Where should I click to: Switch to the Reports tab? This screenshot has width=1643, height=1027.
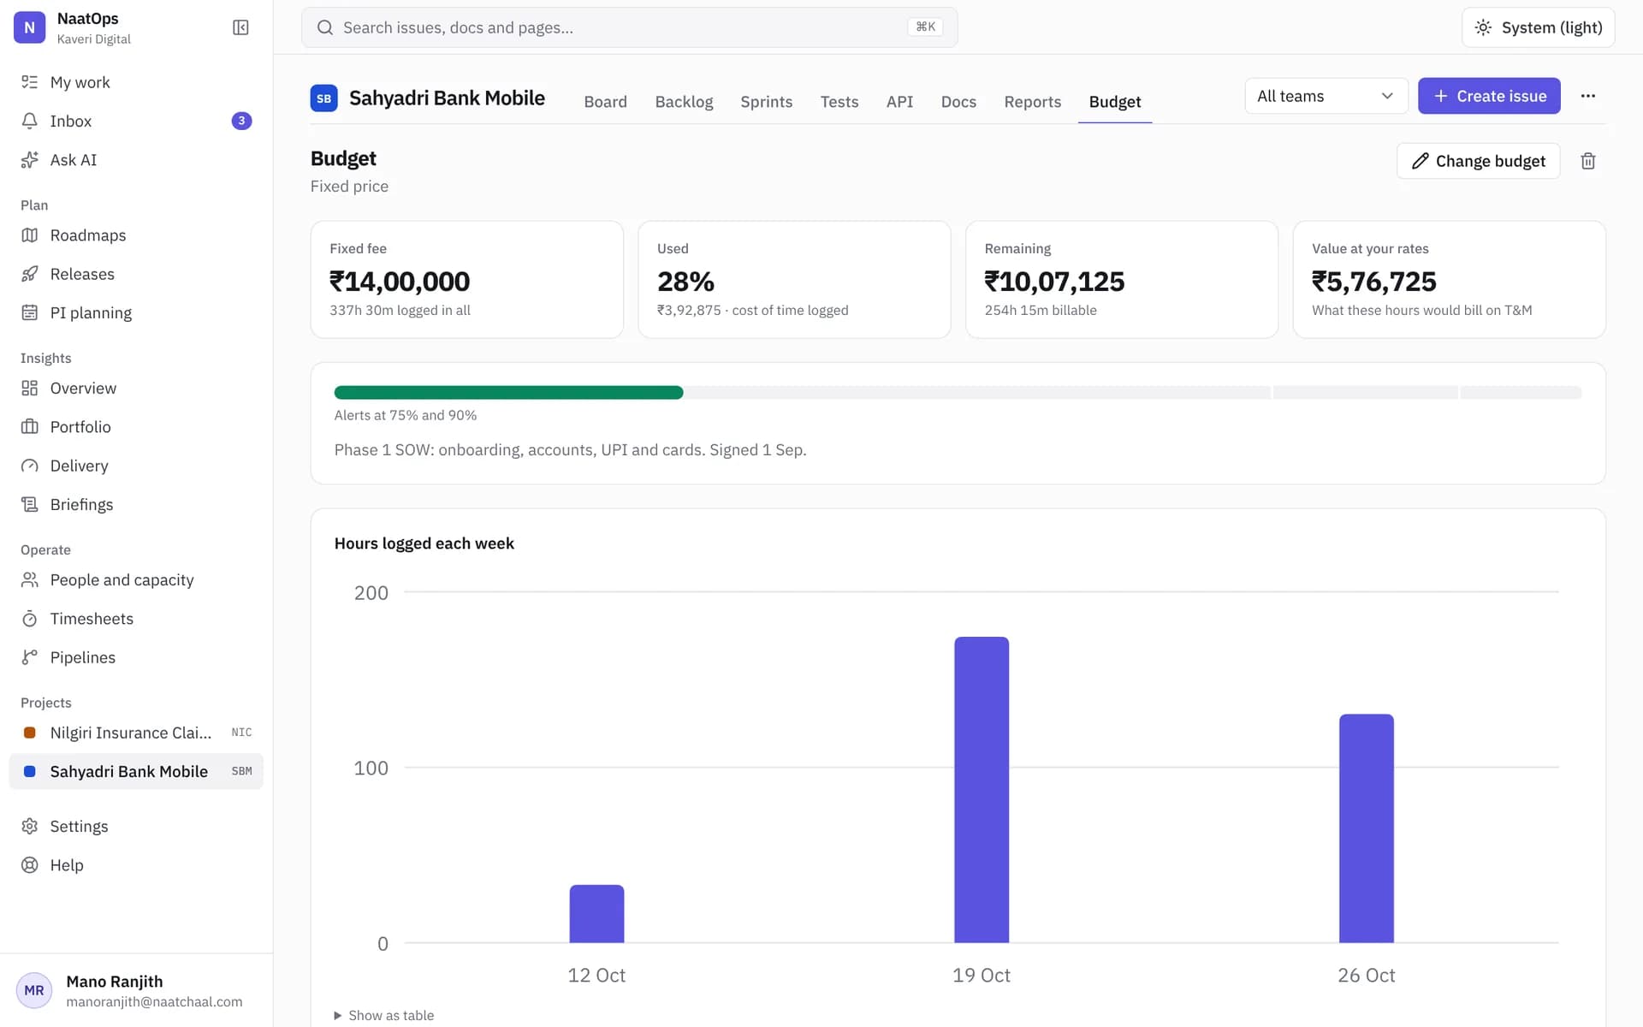click(1032, 102)
